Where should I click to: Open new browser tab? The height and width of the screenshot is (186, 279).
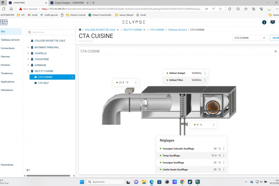(93, 3)
